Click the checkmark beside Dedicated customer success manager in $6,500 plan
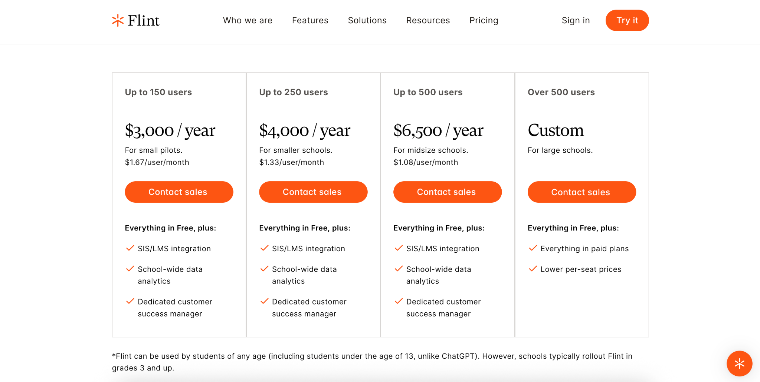This screenshot has width=760, height=382. (399, 301)
